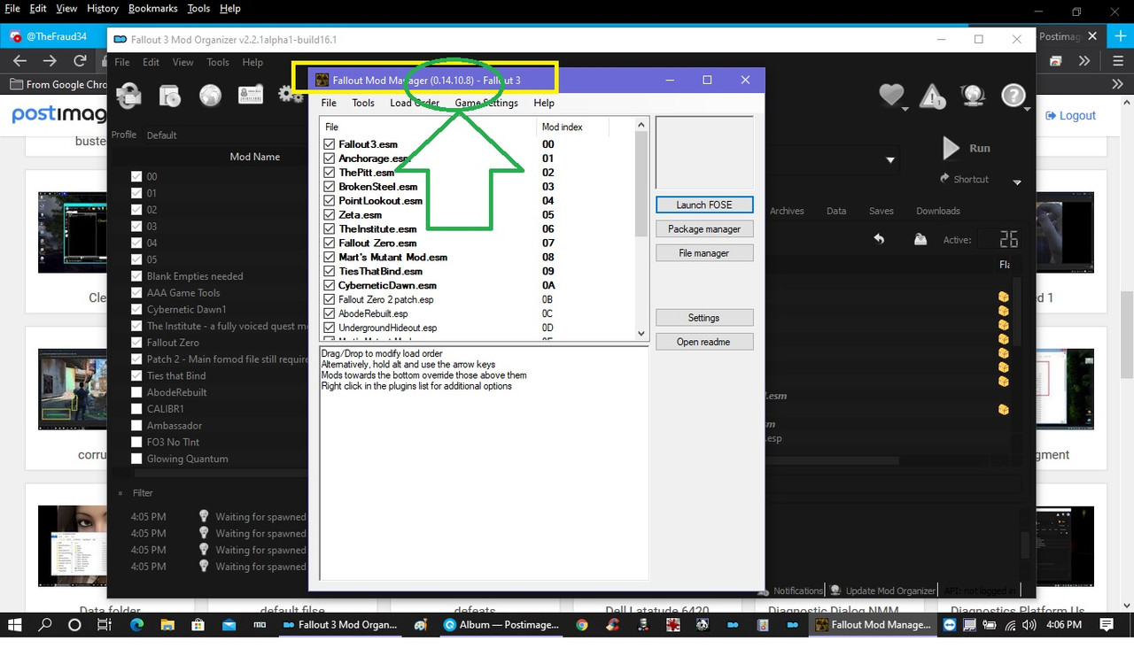Expand the heart endorse dropdown arrow
The width and height of the screenshot is (1134, 664).
905,109
